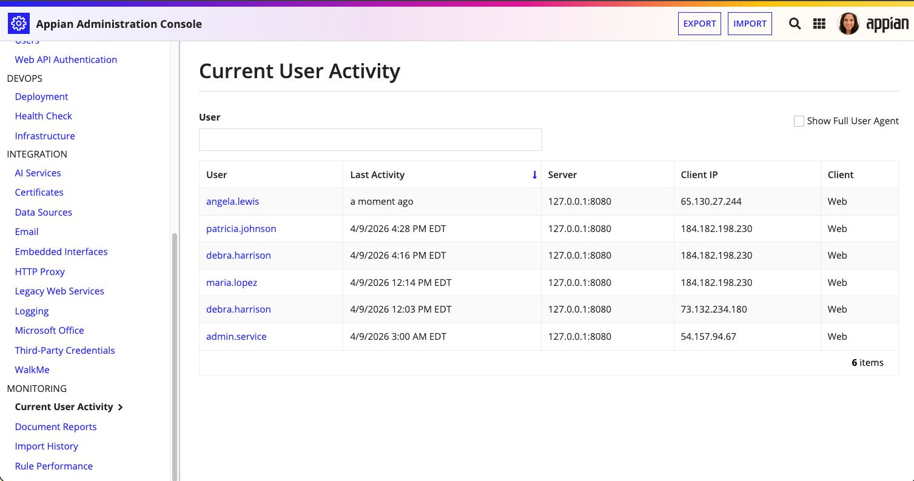Click the Export button
The height and width of the screenshot is (481, 914).
[x=699, y=24]
